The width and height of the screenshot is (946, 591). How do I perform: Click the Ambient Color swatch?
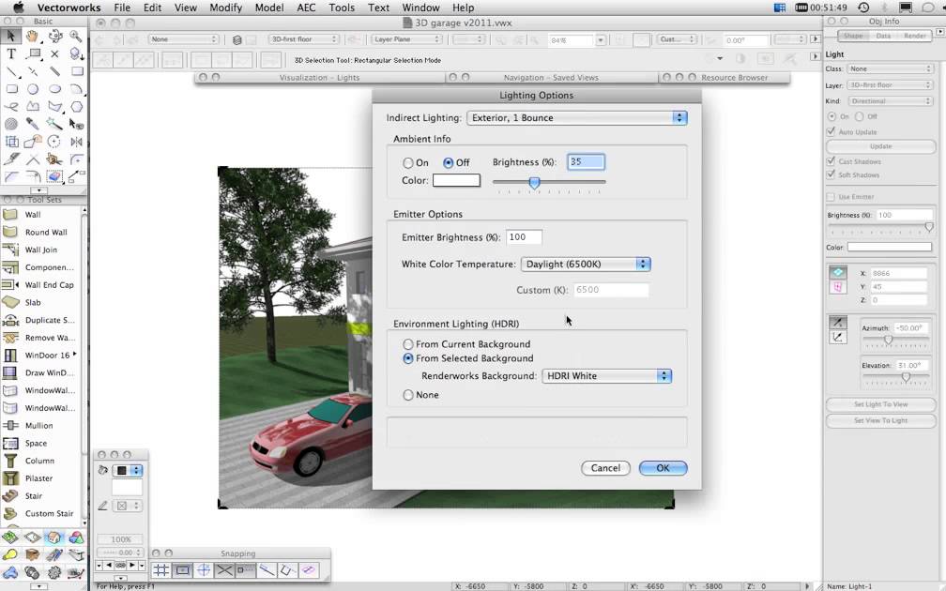tap(456, 180)
